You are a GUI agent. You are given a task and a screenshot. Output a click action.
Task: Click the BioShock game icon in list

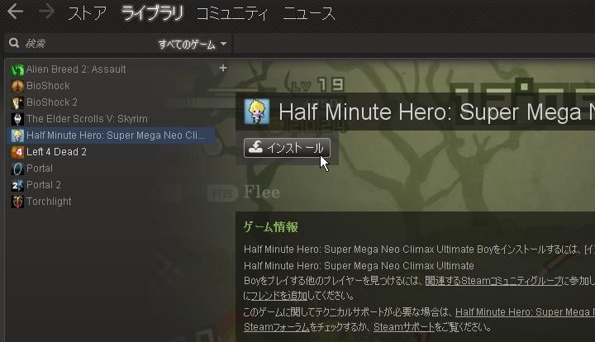tap(17, 86)
